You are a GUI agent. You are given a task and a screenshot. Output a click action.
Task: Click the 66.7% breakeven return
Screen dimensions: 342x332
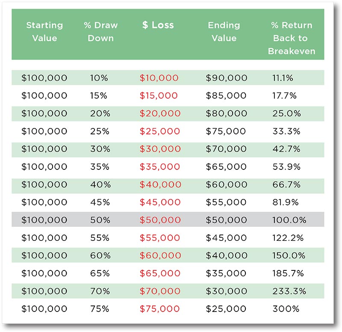[286, 185]
